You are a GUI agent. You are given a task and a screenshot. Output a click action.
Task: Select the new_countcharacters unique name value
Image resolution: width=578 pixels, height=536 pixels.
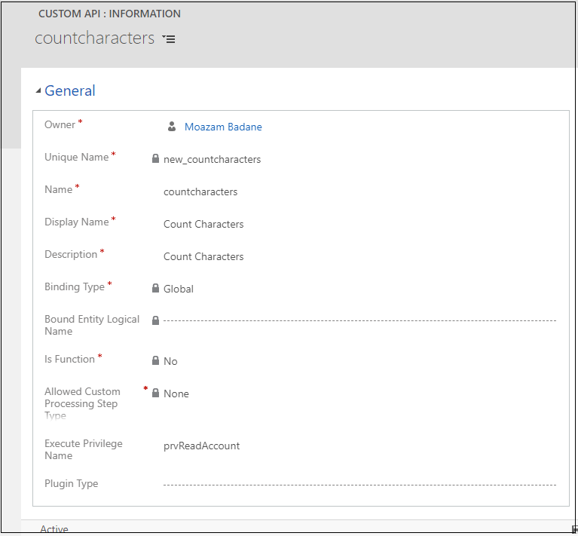coord(212,159)
